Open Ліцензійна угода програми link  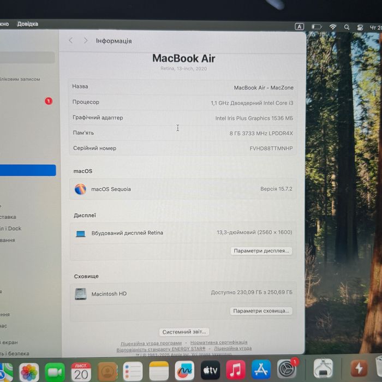(151, 343)
